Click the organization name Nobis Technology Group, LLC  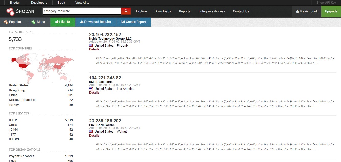[111, 39]
